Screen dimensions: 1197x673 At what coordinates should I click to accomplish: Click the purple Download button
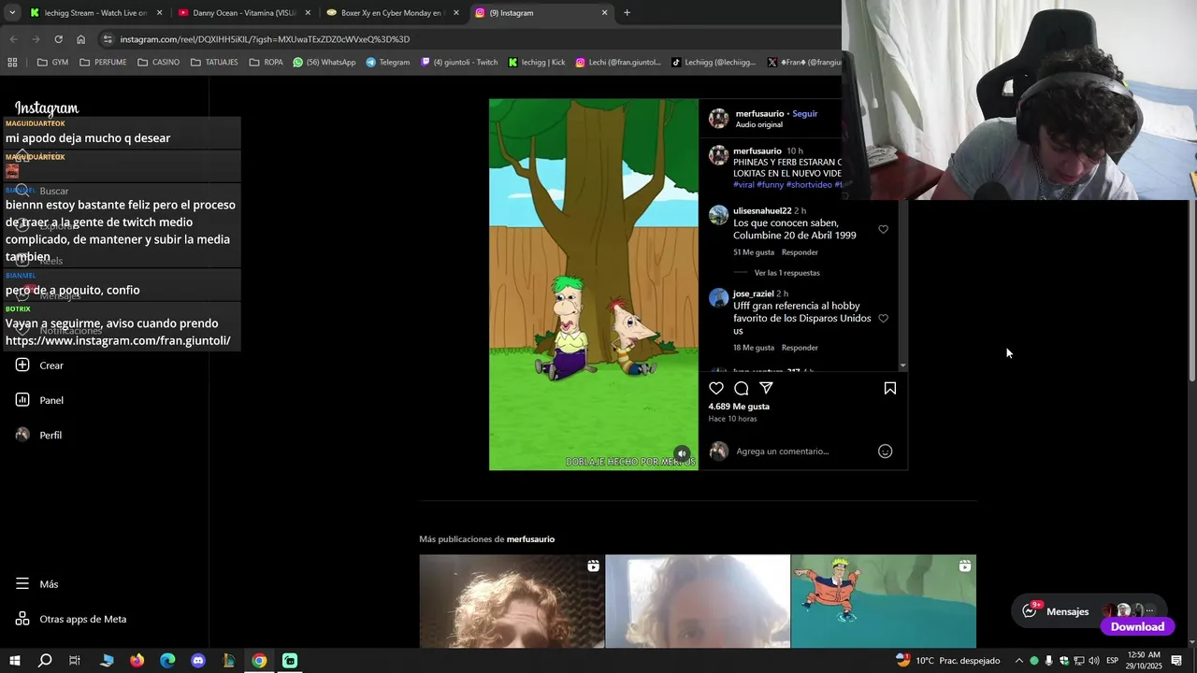point(1137,627)
